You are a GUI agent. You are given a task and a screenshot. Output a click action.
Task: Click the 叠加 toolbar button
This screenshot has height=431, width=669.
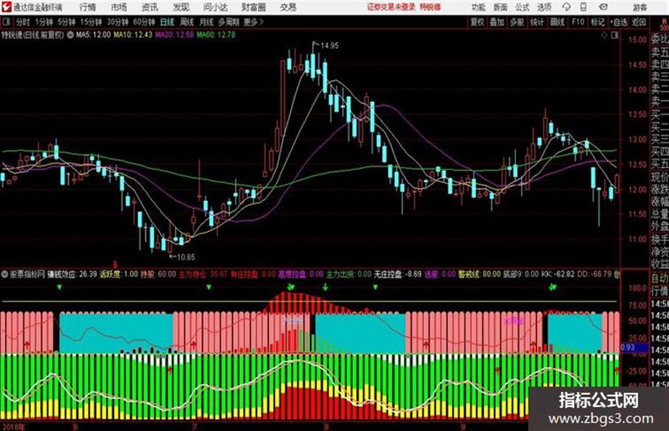(x=497, y=22)
